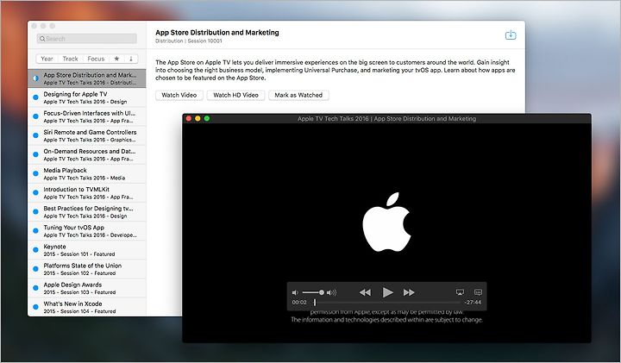Click Mark as Watched button
621x363 pixels.
click(x=298, y=95)
